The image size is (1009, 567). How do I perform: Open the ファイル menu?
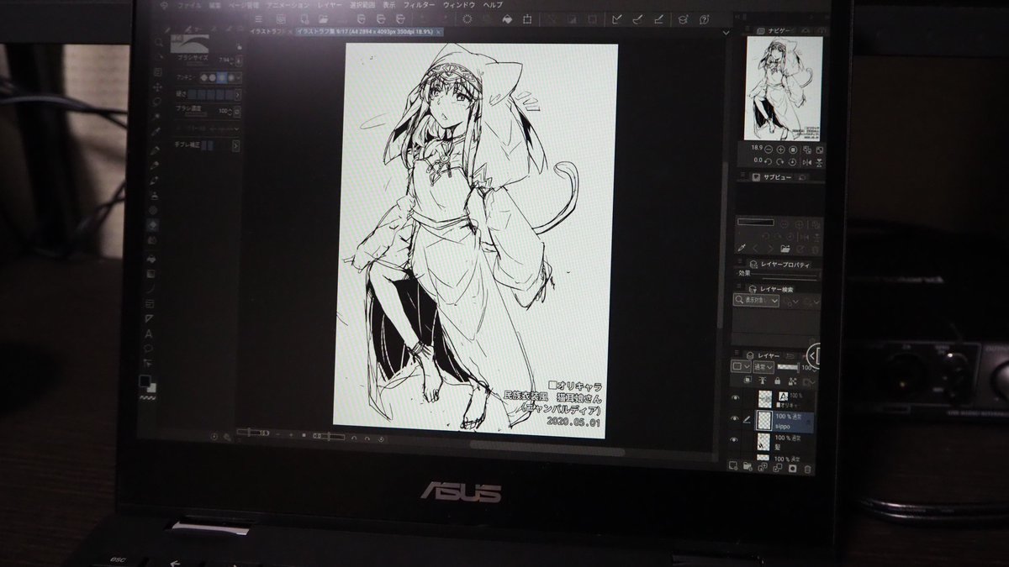(x=189, y=5)
